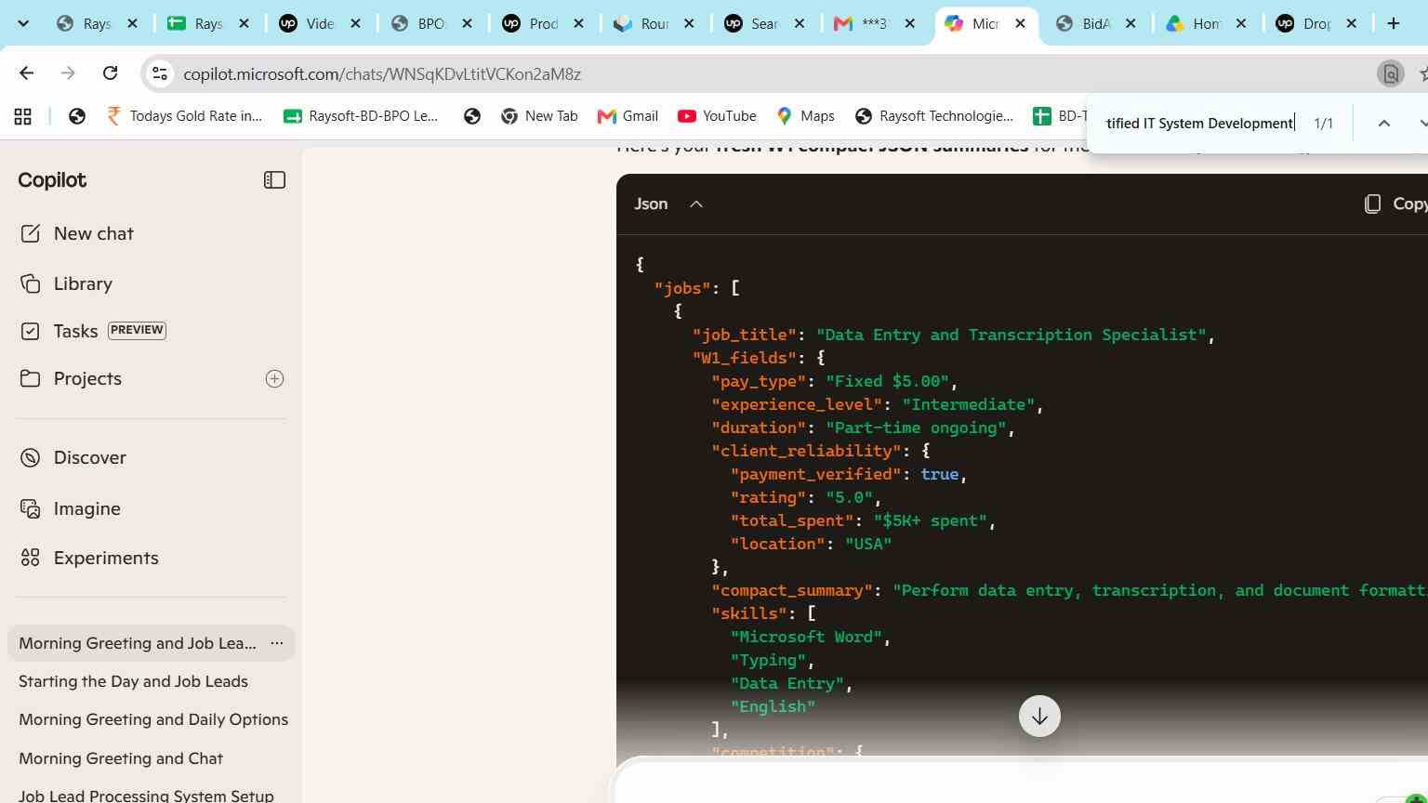This screenshot has height=803, width=1428.
Task: Open the YouTube bookmark
Action: [x=717, y=116]
